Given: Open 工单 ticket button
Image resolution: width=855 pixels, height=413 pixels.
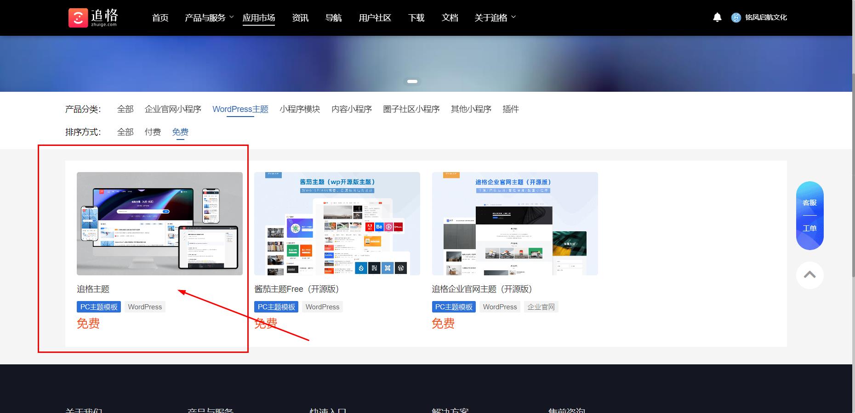Looking at the screenshot, I should 809,228.
